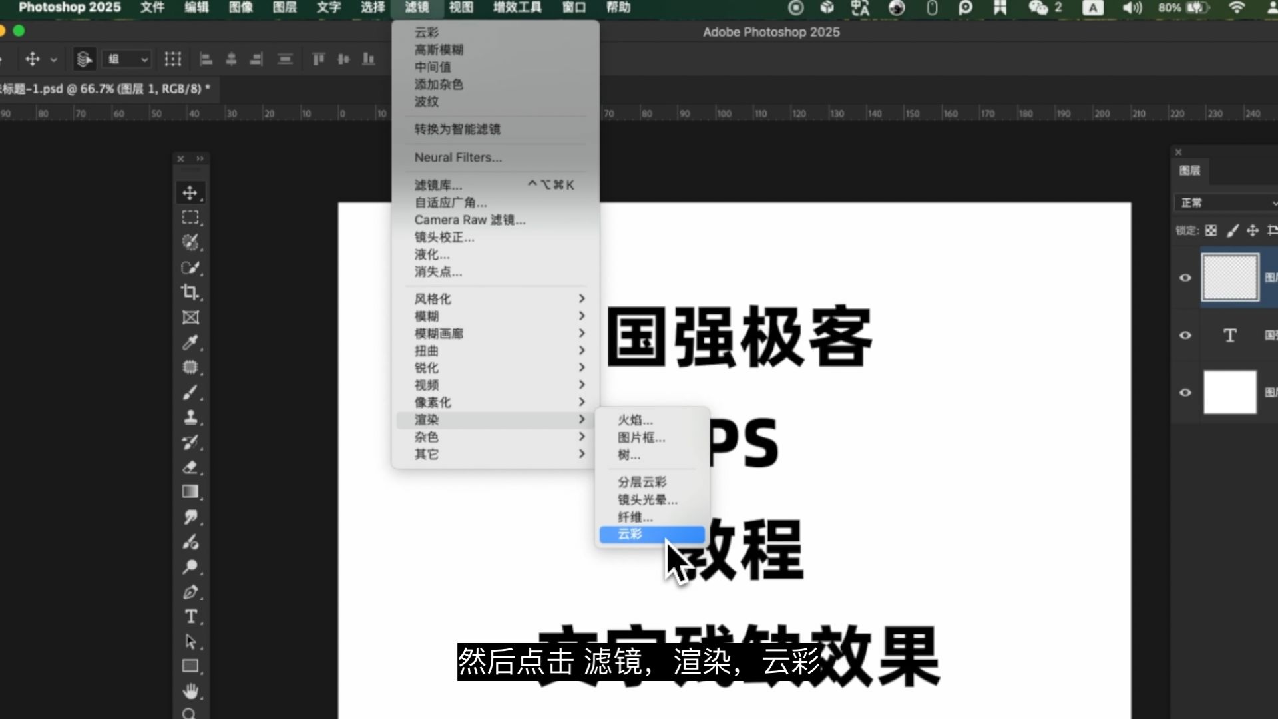1278x719 pixels.
Task: Choose 云彩 in the 渲染 submenu
Action: pyautogui.click(x=652, y=534)
